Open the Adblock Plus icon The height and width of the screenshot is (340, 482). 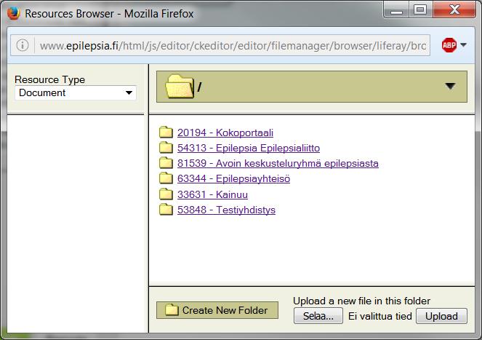[x=449, y=45]
